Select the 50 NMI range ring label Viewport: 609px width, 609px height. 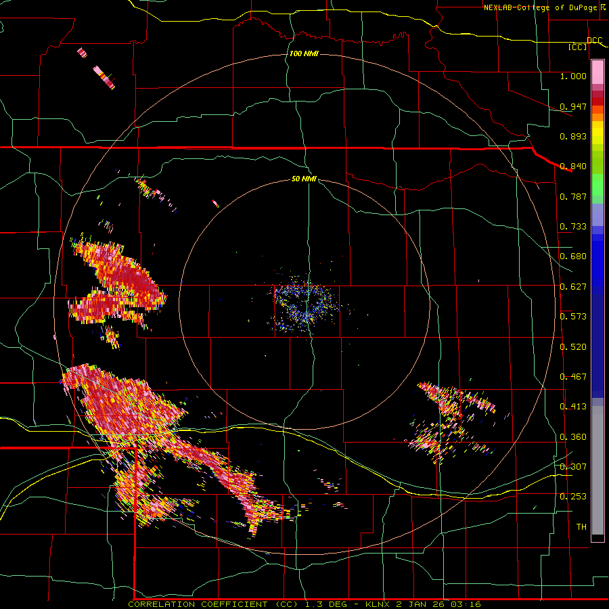point(304,179)
